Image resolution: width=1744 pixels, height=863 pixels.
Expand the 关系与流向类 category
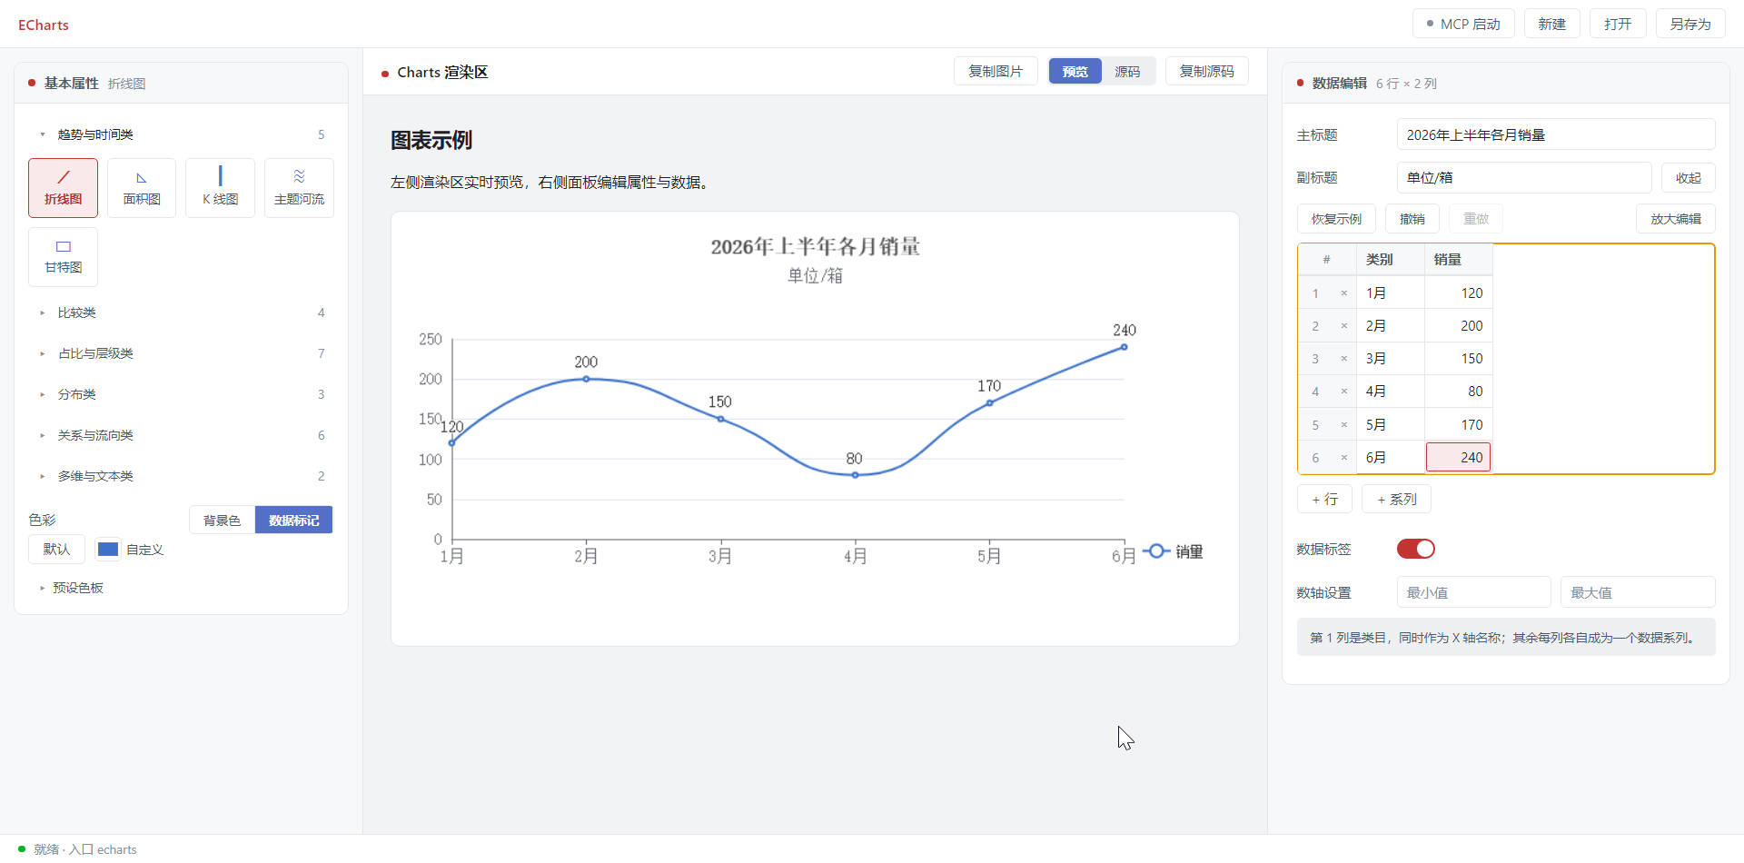pyautogui.click(x=181, y=435)
